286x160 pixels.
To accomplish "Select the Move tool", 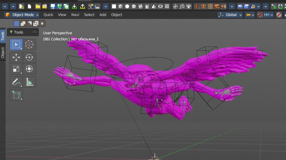I will coord(16,57).
